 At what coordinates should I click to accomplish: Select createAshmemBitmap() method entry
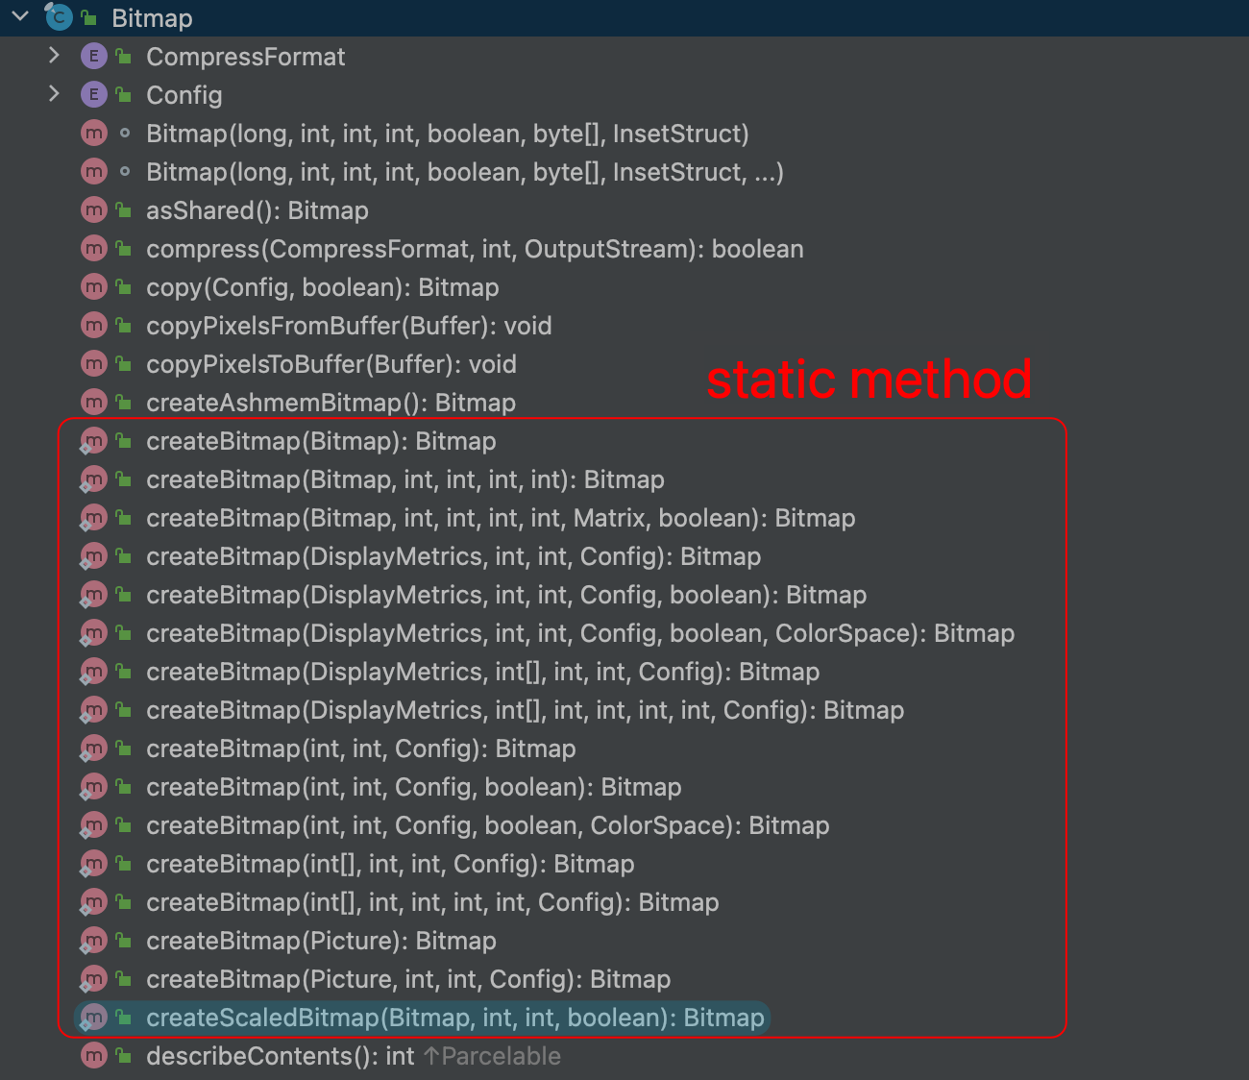coord(331,403)
